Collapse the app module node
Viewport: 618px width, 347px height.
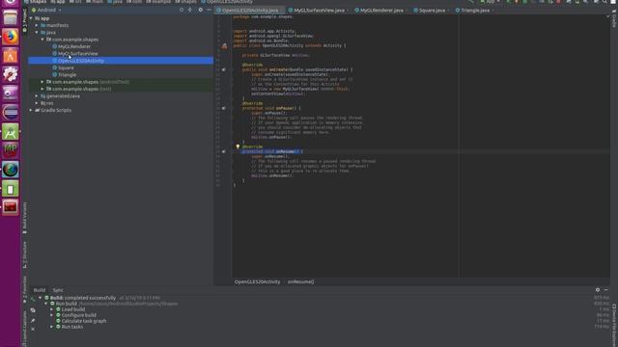31,18
